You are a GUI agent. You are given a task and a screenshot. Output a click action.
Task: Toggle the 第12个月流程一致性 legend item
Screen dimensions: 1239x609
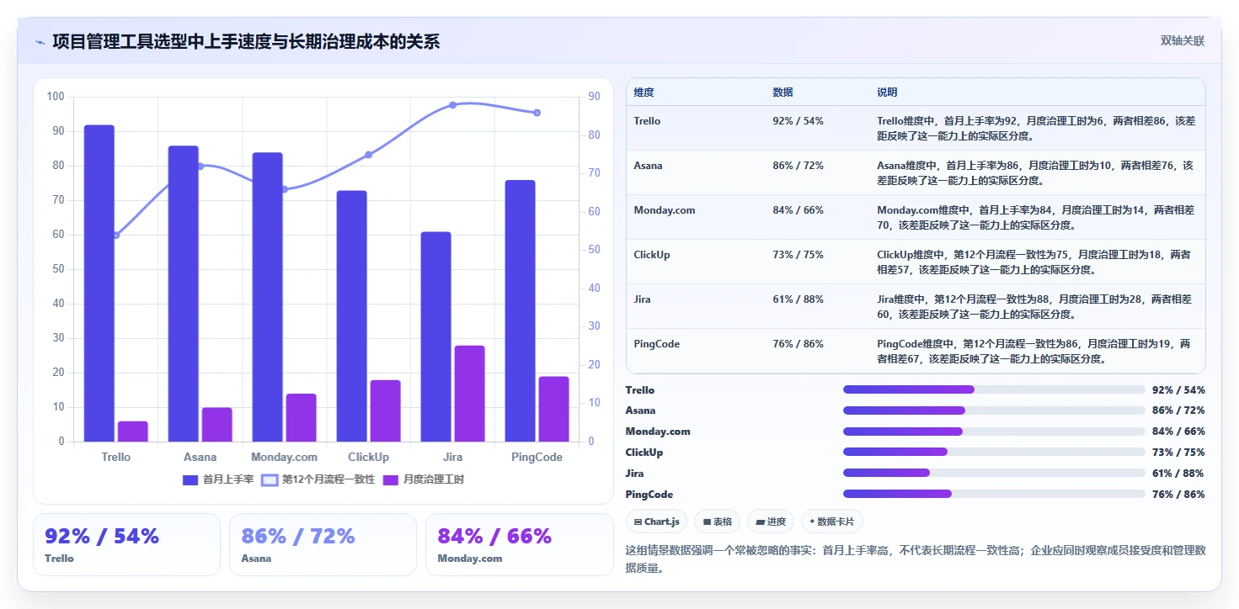tap(318, 479)
